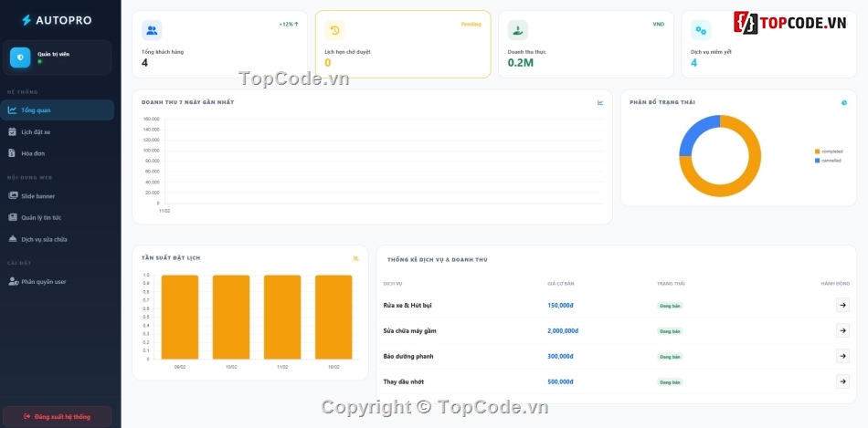Open Dịch vụ sửa chữa menu item
This screenshot has height=428, width=868.
point(57,239)
